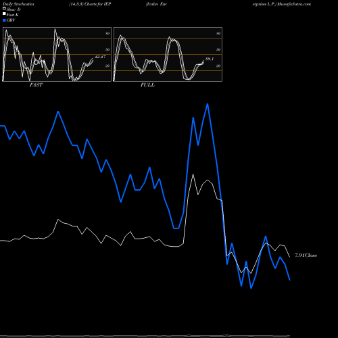Click the FAST chart caption
The width and height of the screenshot is (338, 338).
point(37,85)
